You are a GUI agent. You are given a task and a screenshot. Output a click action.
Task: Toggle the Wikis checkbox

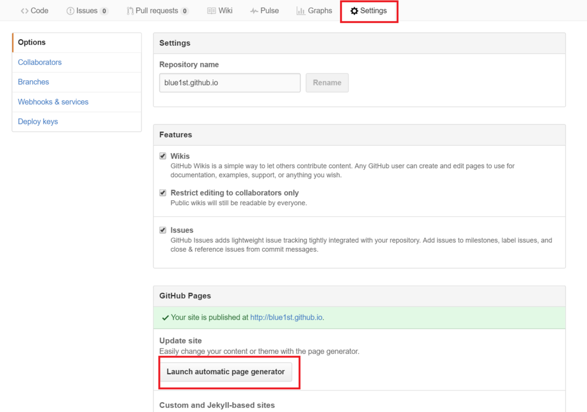[x=163, y=156]
